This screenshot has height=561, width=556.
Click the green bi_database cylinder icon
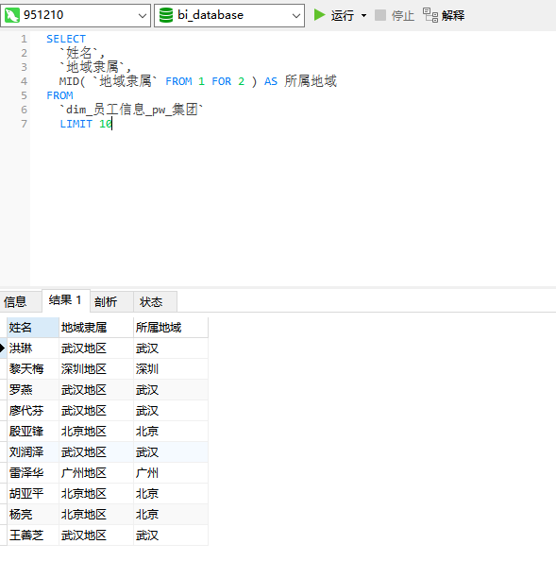(x=166, y=15)
